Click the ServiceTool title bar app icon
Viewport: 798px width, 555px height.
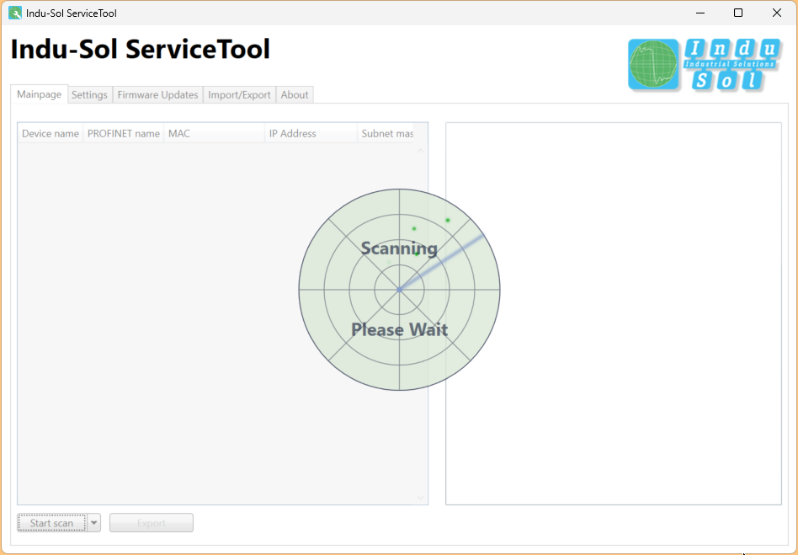tap(15, 13)
